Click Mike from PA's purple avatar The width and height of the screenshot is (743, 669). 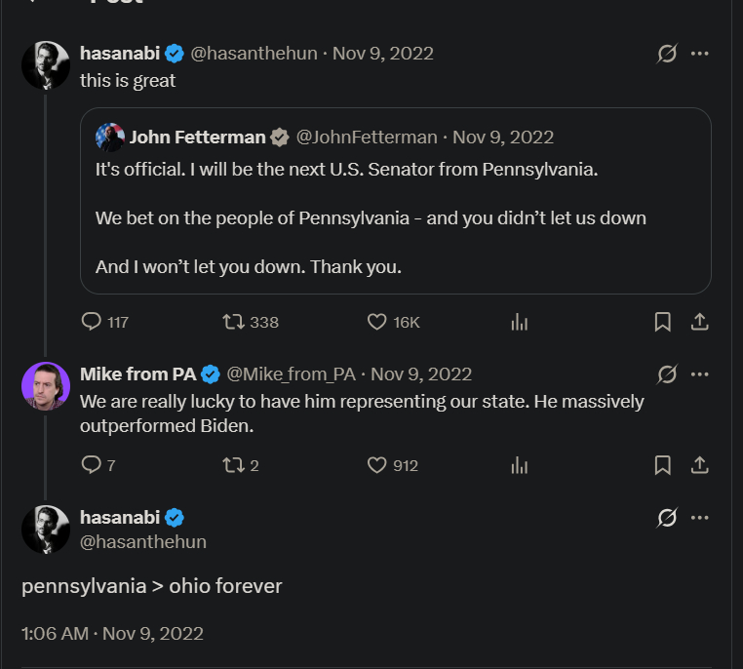pos(45,386)
